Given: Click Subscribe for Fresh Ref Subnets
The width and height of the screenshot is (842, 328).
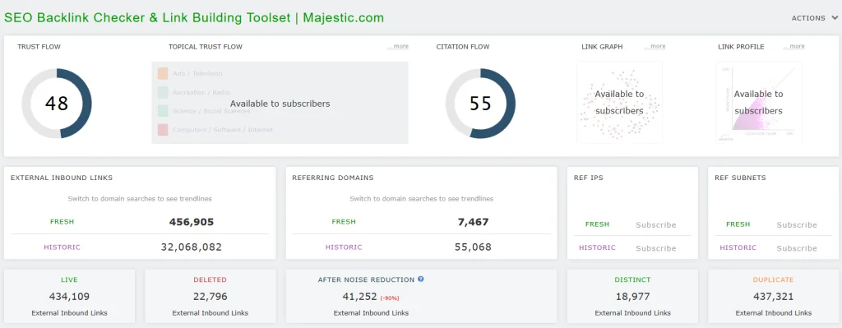Looking at the screenshot, I should pyautogui.click(x=796, y=225).
